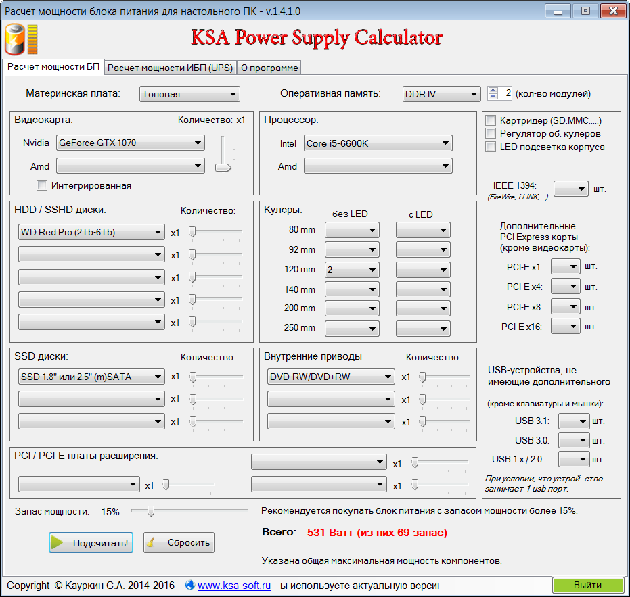The image size is (630, 597).
Task: Open the Intel Core i5-6600K processor dropdown
Action: [378, 143]
